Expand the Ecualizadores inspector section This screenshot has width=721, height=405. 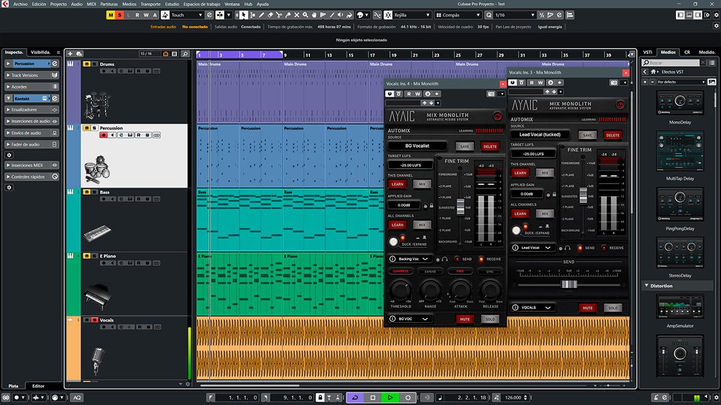coord(32,110)
